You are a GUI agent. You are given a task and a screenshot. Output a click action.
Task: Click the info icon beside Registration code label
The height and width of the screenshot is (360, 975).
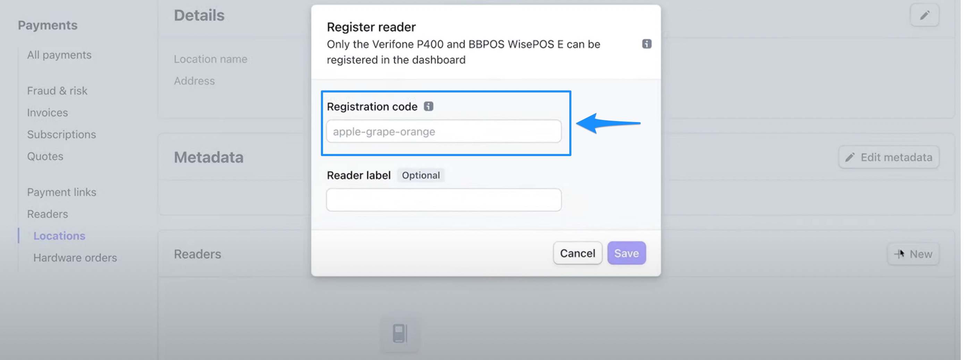coord(429,106)
